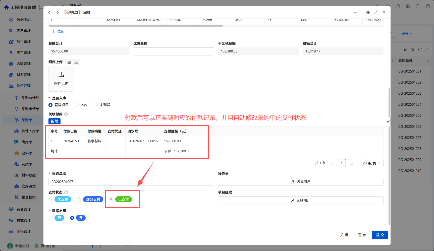Screen dimensions: 434x251
Task: Click the 采购单ID input field
Action: [131, 182]
